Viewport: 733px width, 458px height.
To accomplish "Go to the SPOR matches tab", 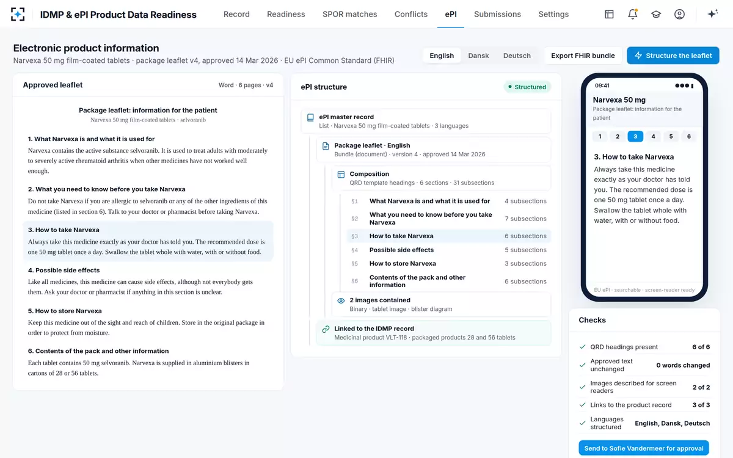I will coord(350,14).
